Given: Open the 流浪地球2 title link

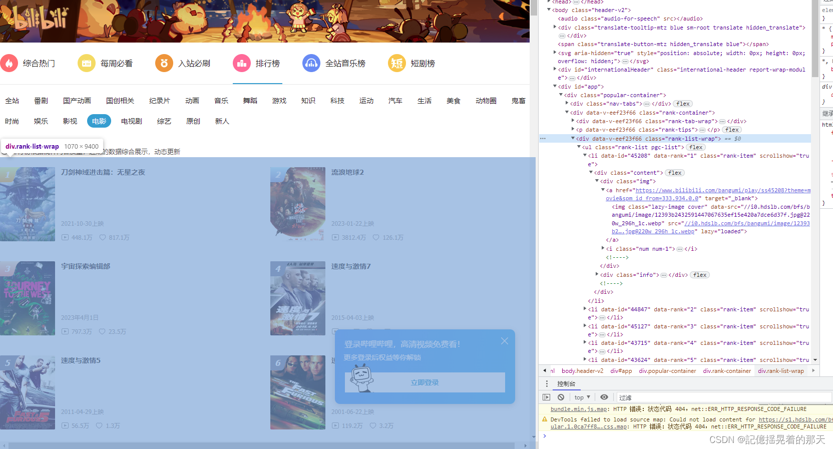Looking at the screenshot, I should click(347, 172).
